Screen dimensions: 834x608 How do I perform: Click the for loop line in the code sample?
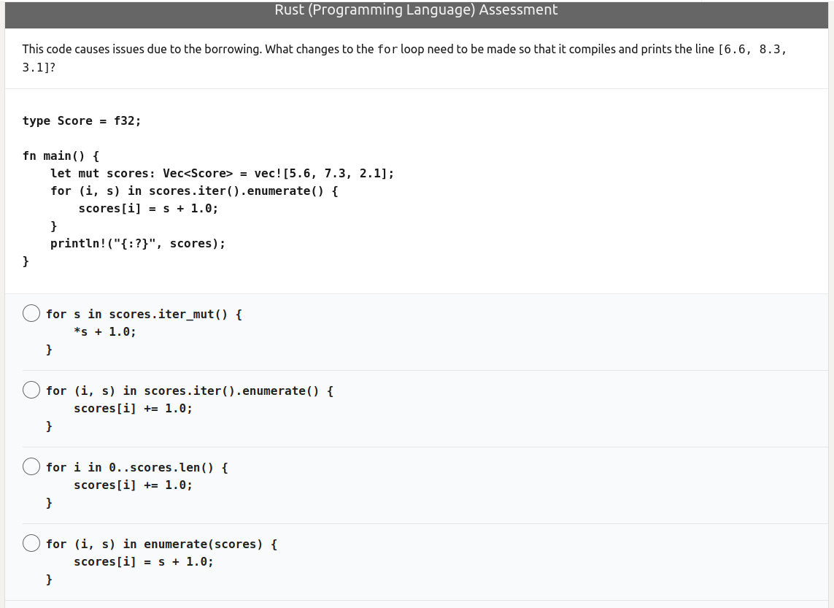(195, 191)
